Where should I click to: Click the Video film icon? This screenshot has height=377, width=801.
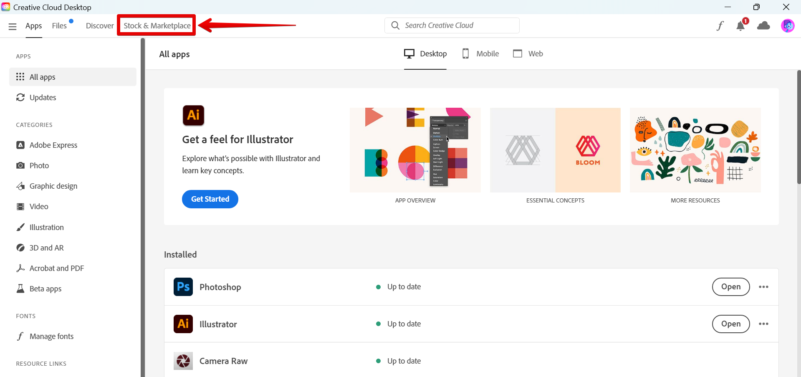20,206
